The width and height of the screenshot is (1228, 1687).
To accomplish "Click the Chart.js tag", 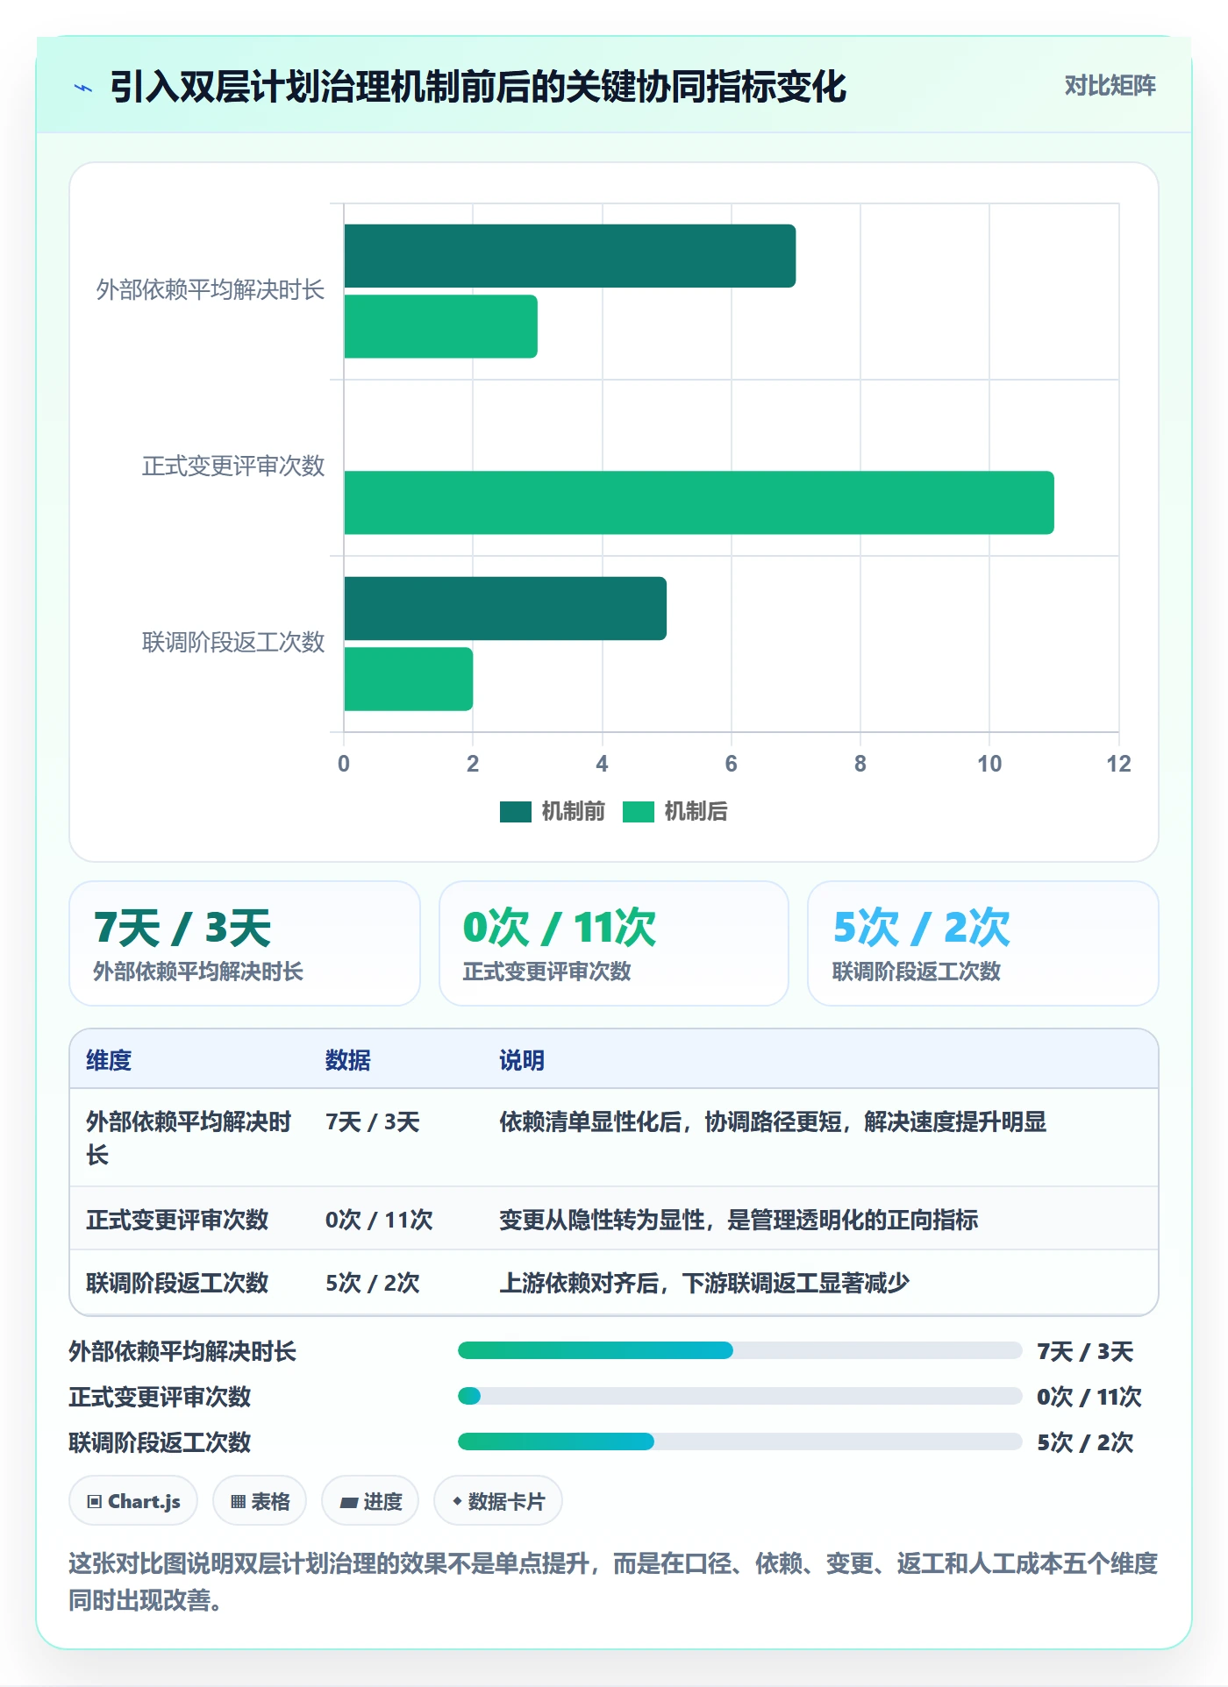I will click(133, 1501).
